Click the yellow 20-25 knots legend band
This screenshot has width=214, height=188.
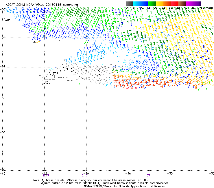(160, 3)
